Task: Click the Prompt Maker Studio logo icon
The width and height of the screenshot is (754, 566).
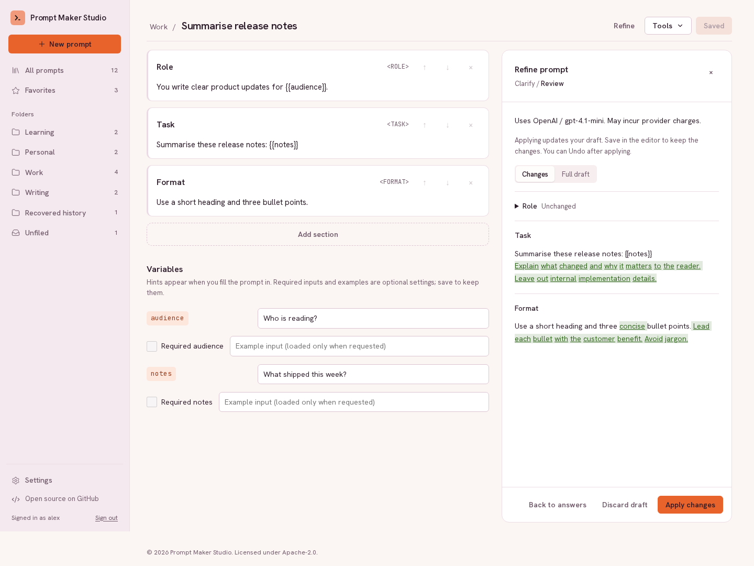Action: (x=18, y=18)
